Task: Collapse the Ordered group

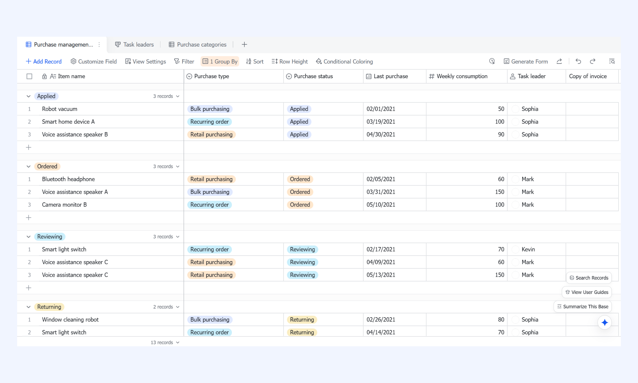Action: 28,167
